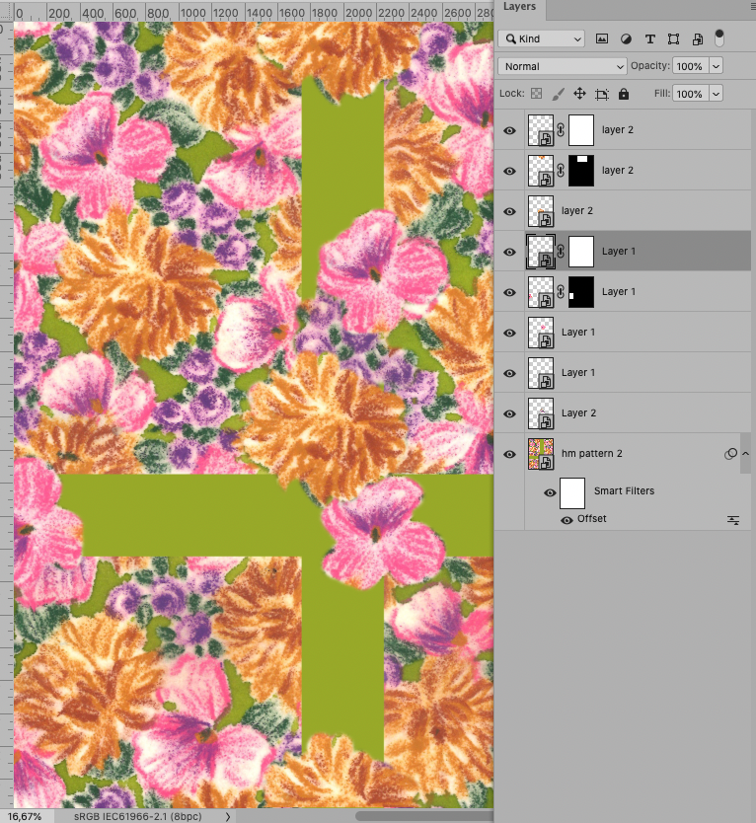Click horizontal ruler at top of canvas
Screen dimensions: 756x823
click(254, 12)
